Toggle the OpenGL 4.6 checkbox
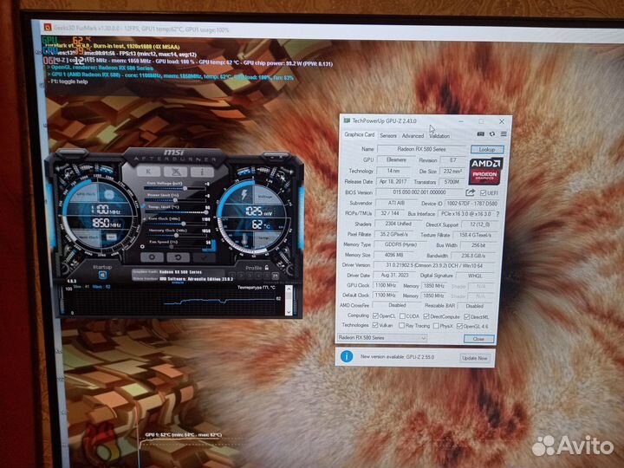624x468 pixels. [x=459, y=327]
